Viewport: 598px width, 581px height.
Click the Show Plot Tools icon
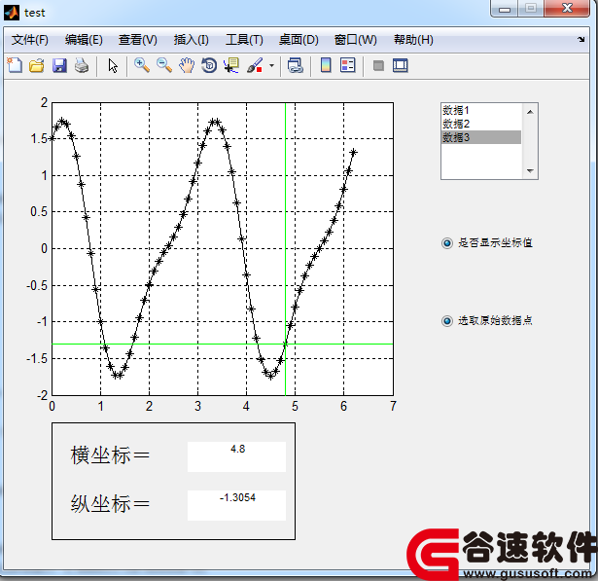tap(401, 65)
